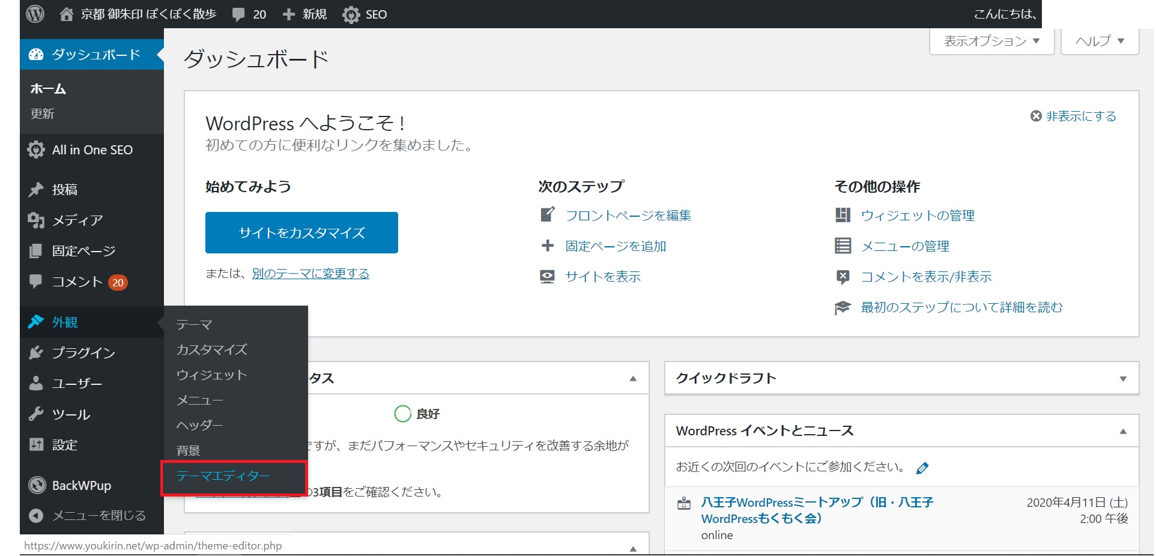
Task: Click the ユーザー person icon
Action: [x=36, y=383]
